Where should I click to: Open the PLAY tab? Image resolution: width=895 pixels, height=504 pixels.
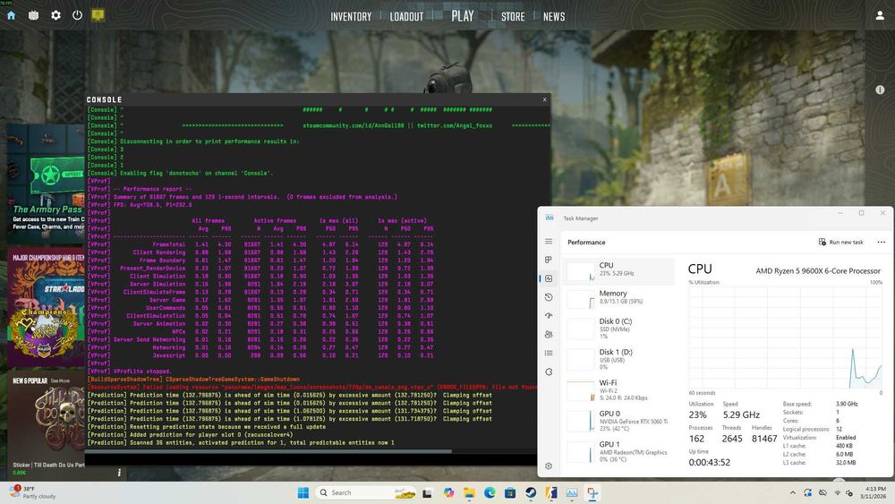(463, 16)
